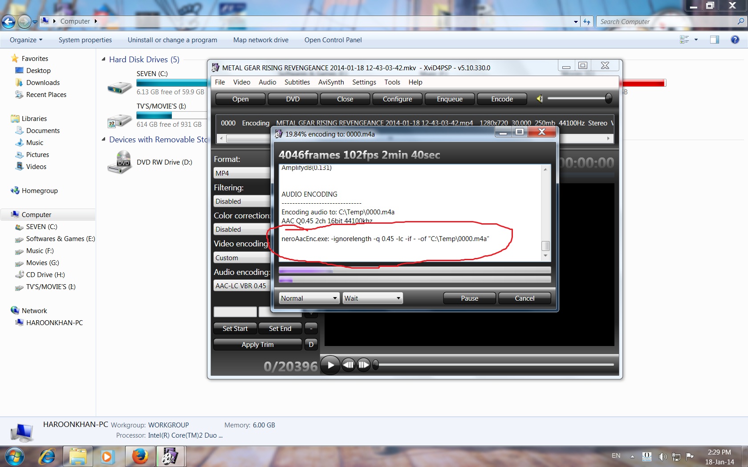Adjust the XviD4PSP volume slider

[x=608, y=99]
